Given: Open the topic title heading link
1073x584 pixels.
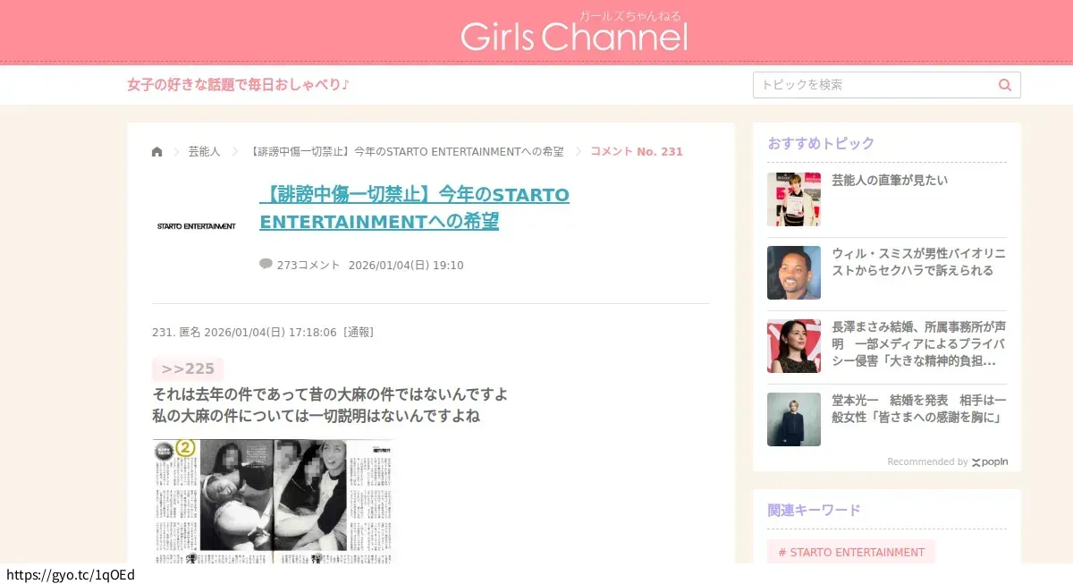Looking at the screenshot, I should click(414, 208).
